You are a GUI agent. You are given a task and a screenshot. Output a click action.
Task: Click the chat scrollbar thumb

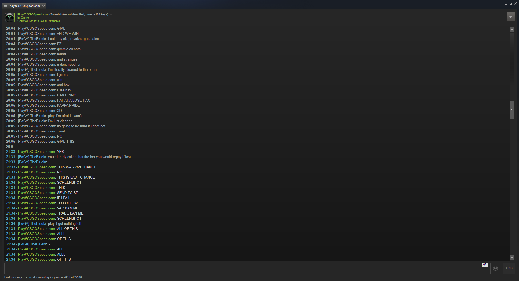tap(512, 110)
